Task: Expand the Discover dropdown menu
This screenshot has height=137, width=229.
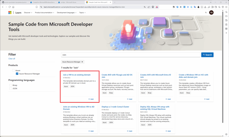Action: pos(28,13)
